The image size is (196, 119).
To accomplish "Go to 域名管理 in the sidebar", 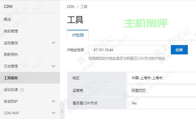I will coord(11,31).
